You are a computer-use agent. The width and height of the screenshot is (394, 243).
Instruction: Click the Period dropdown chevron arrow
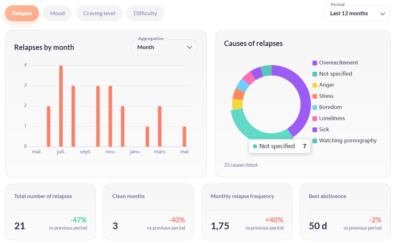click(382, 14)
